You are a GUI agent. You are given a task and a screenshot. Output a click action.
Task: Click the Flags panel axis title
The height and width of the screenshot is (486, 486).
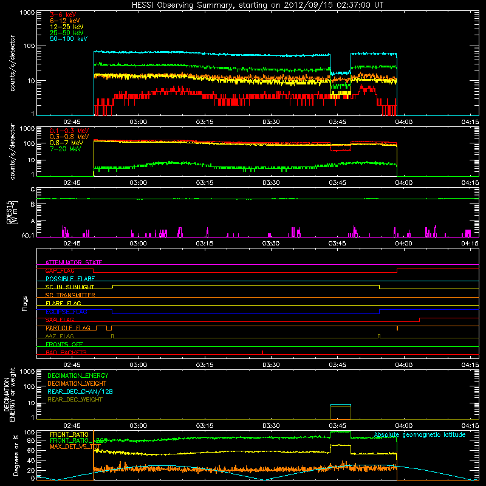25,303
